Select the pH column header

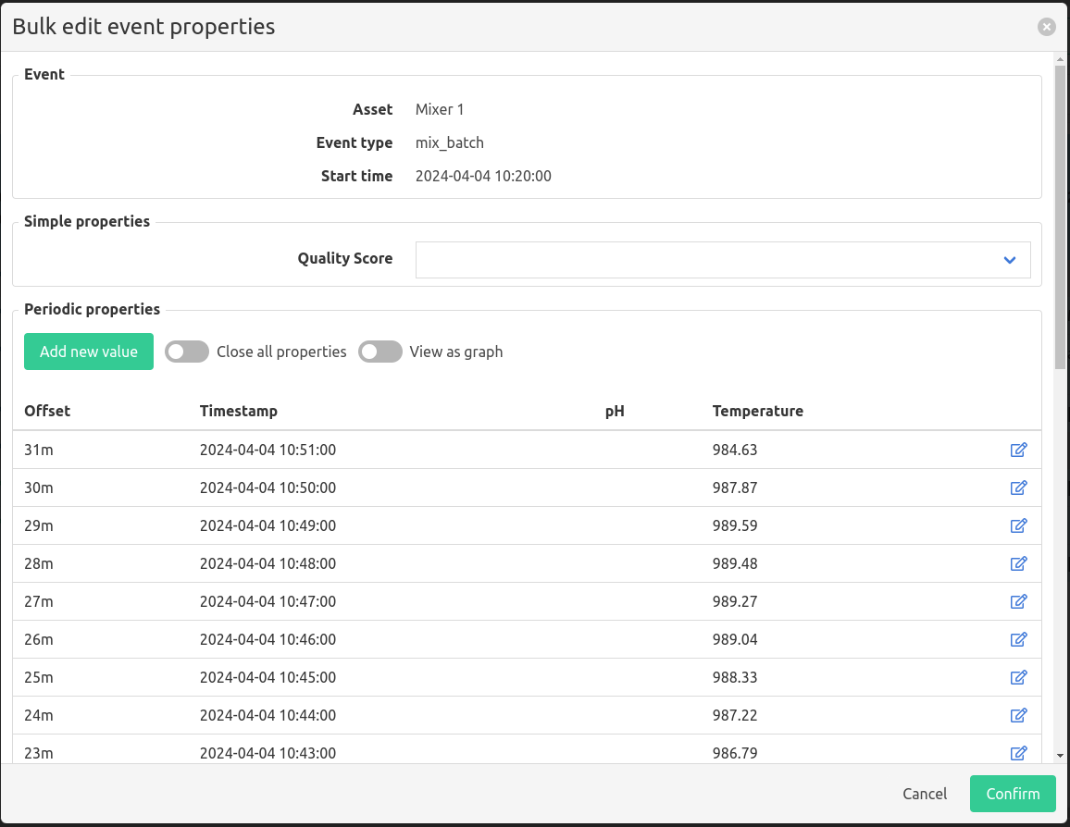coord(615,411)
